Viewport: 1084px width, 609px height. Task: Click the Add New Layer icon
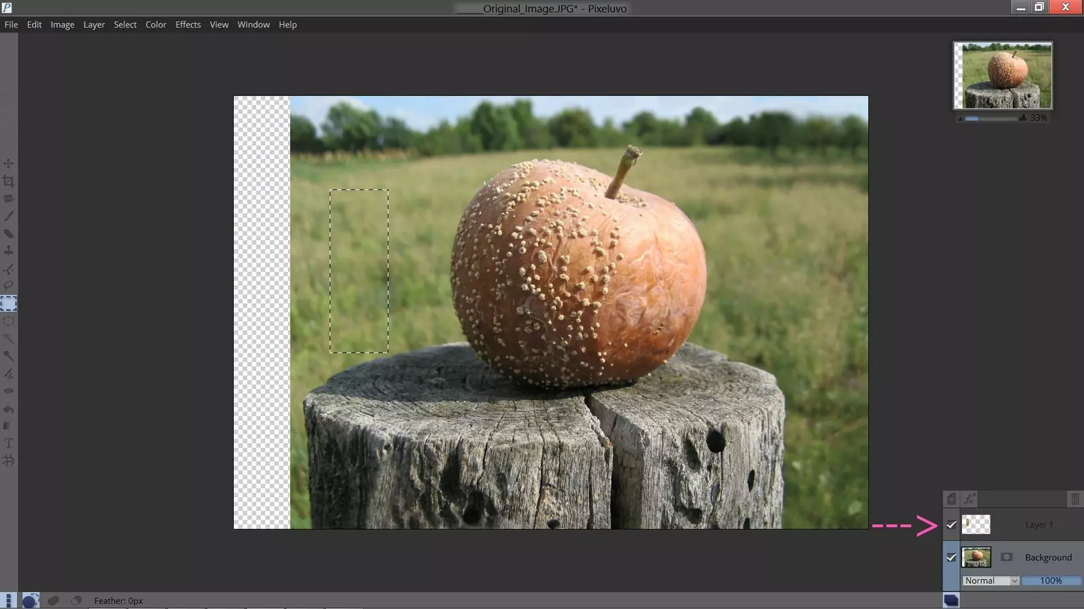[x=951, y=499]
